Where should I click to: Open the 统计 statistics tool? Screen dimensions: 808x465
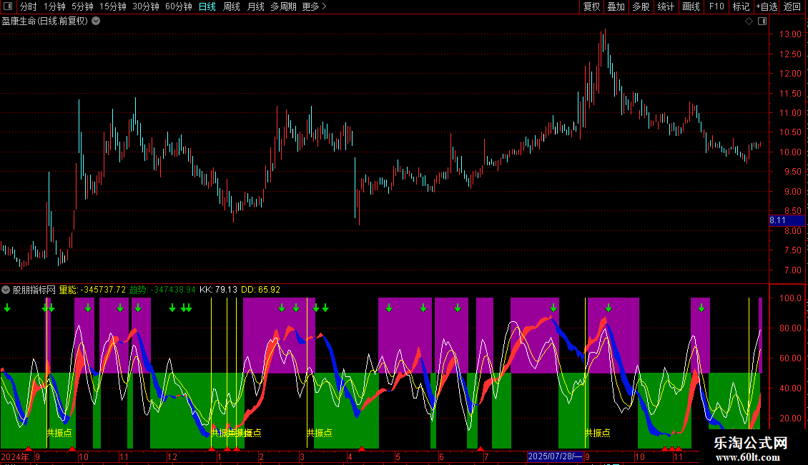point(666,6)
